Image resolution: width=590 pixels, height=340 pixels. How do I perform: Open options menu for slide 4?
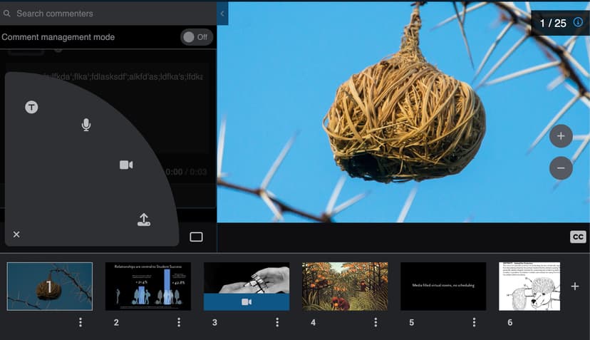(x=376, y=322)
